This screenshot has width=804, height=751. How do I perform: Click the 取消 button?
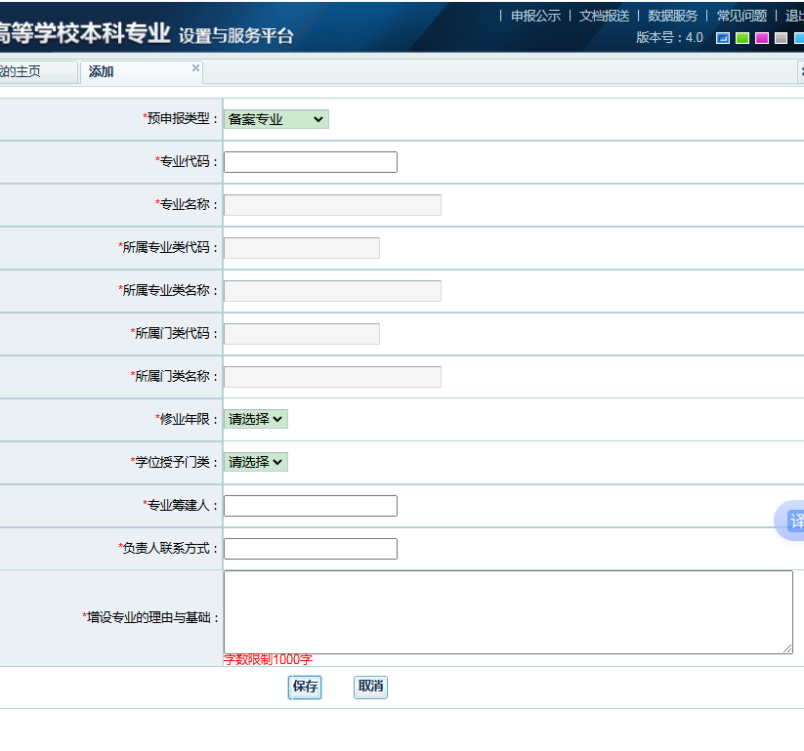click(370, 687)
